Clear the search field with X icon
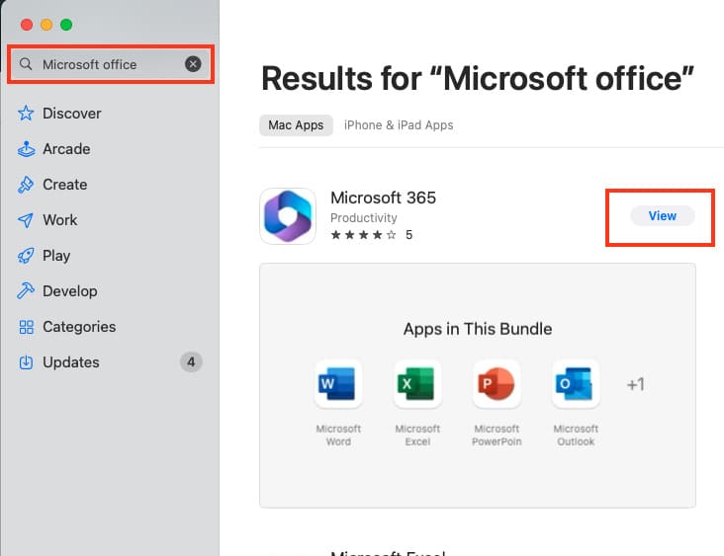The width and height of the screenshot is (724, 556). click(x=193, y=64)
